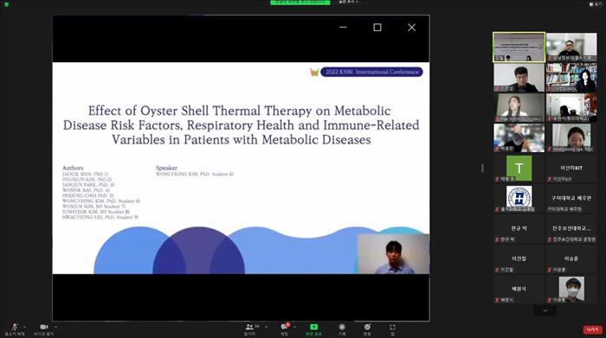606x338 pixels.
Task: Click the speaker's video overlay on slide
Action: [x=393, y=254]
